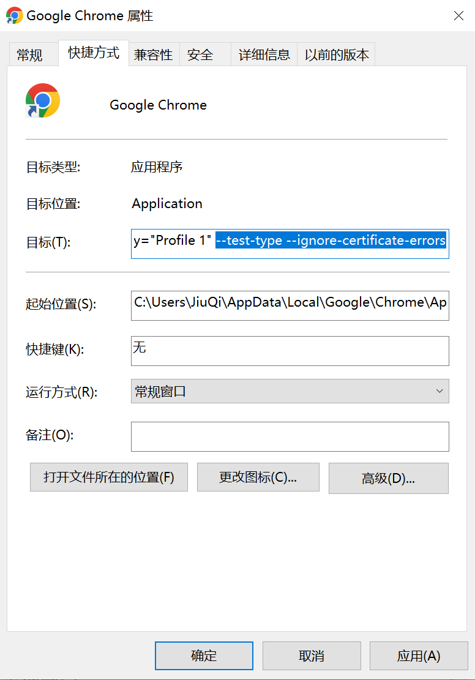Switch to the 常规 tab
Viewport: 475px width, 680px height.
[32, 54]
